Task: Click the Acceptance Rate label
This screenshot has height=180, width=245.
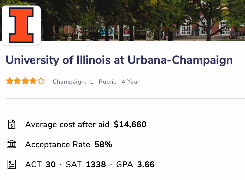Action: click(x=57, y=145)
